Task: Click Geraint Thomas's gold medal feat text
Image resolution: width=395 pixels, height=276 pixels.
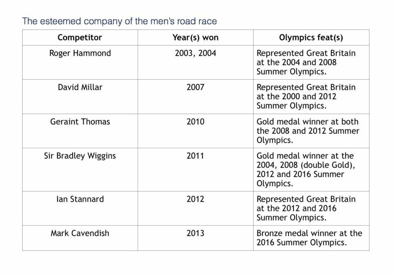Action: coord(308,131)
